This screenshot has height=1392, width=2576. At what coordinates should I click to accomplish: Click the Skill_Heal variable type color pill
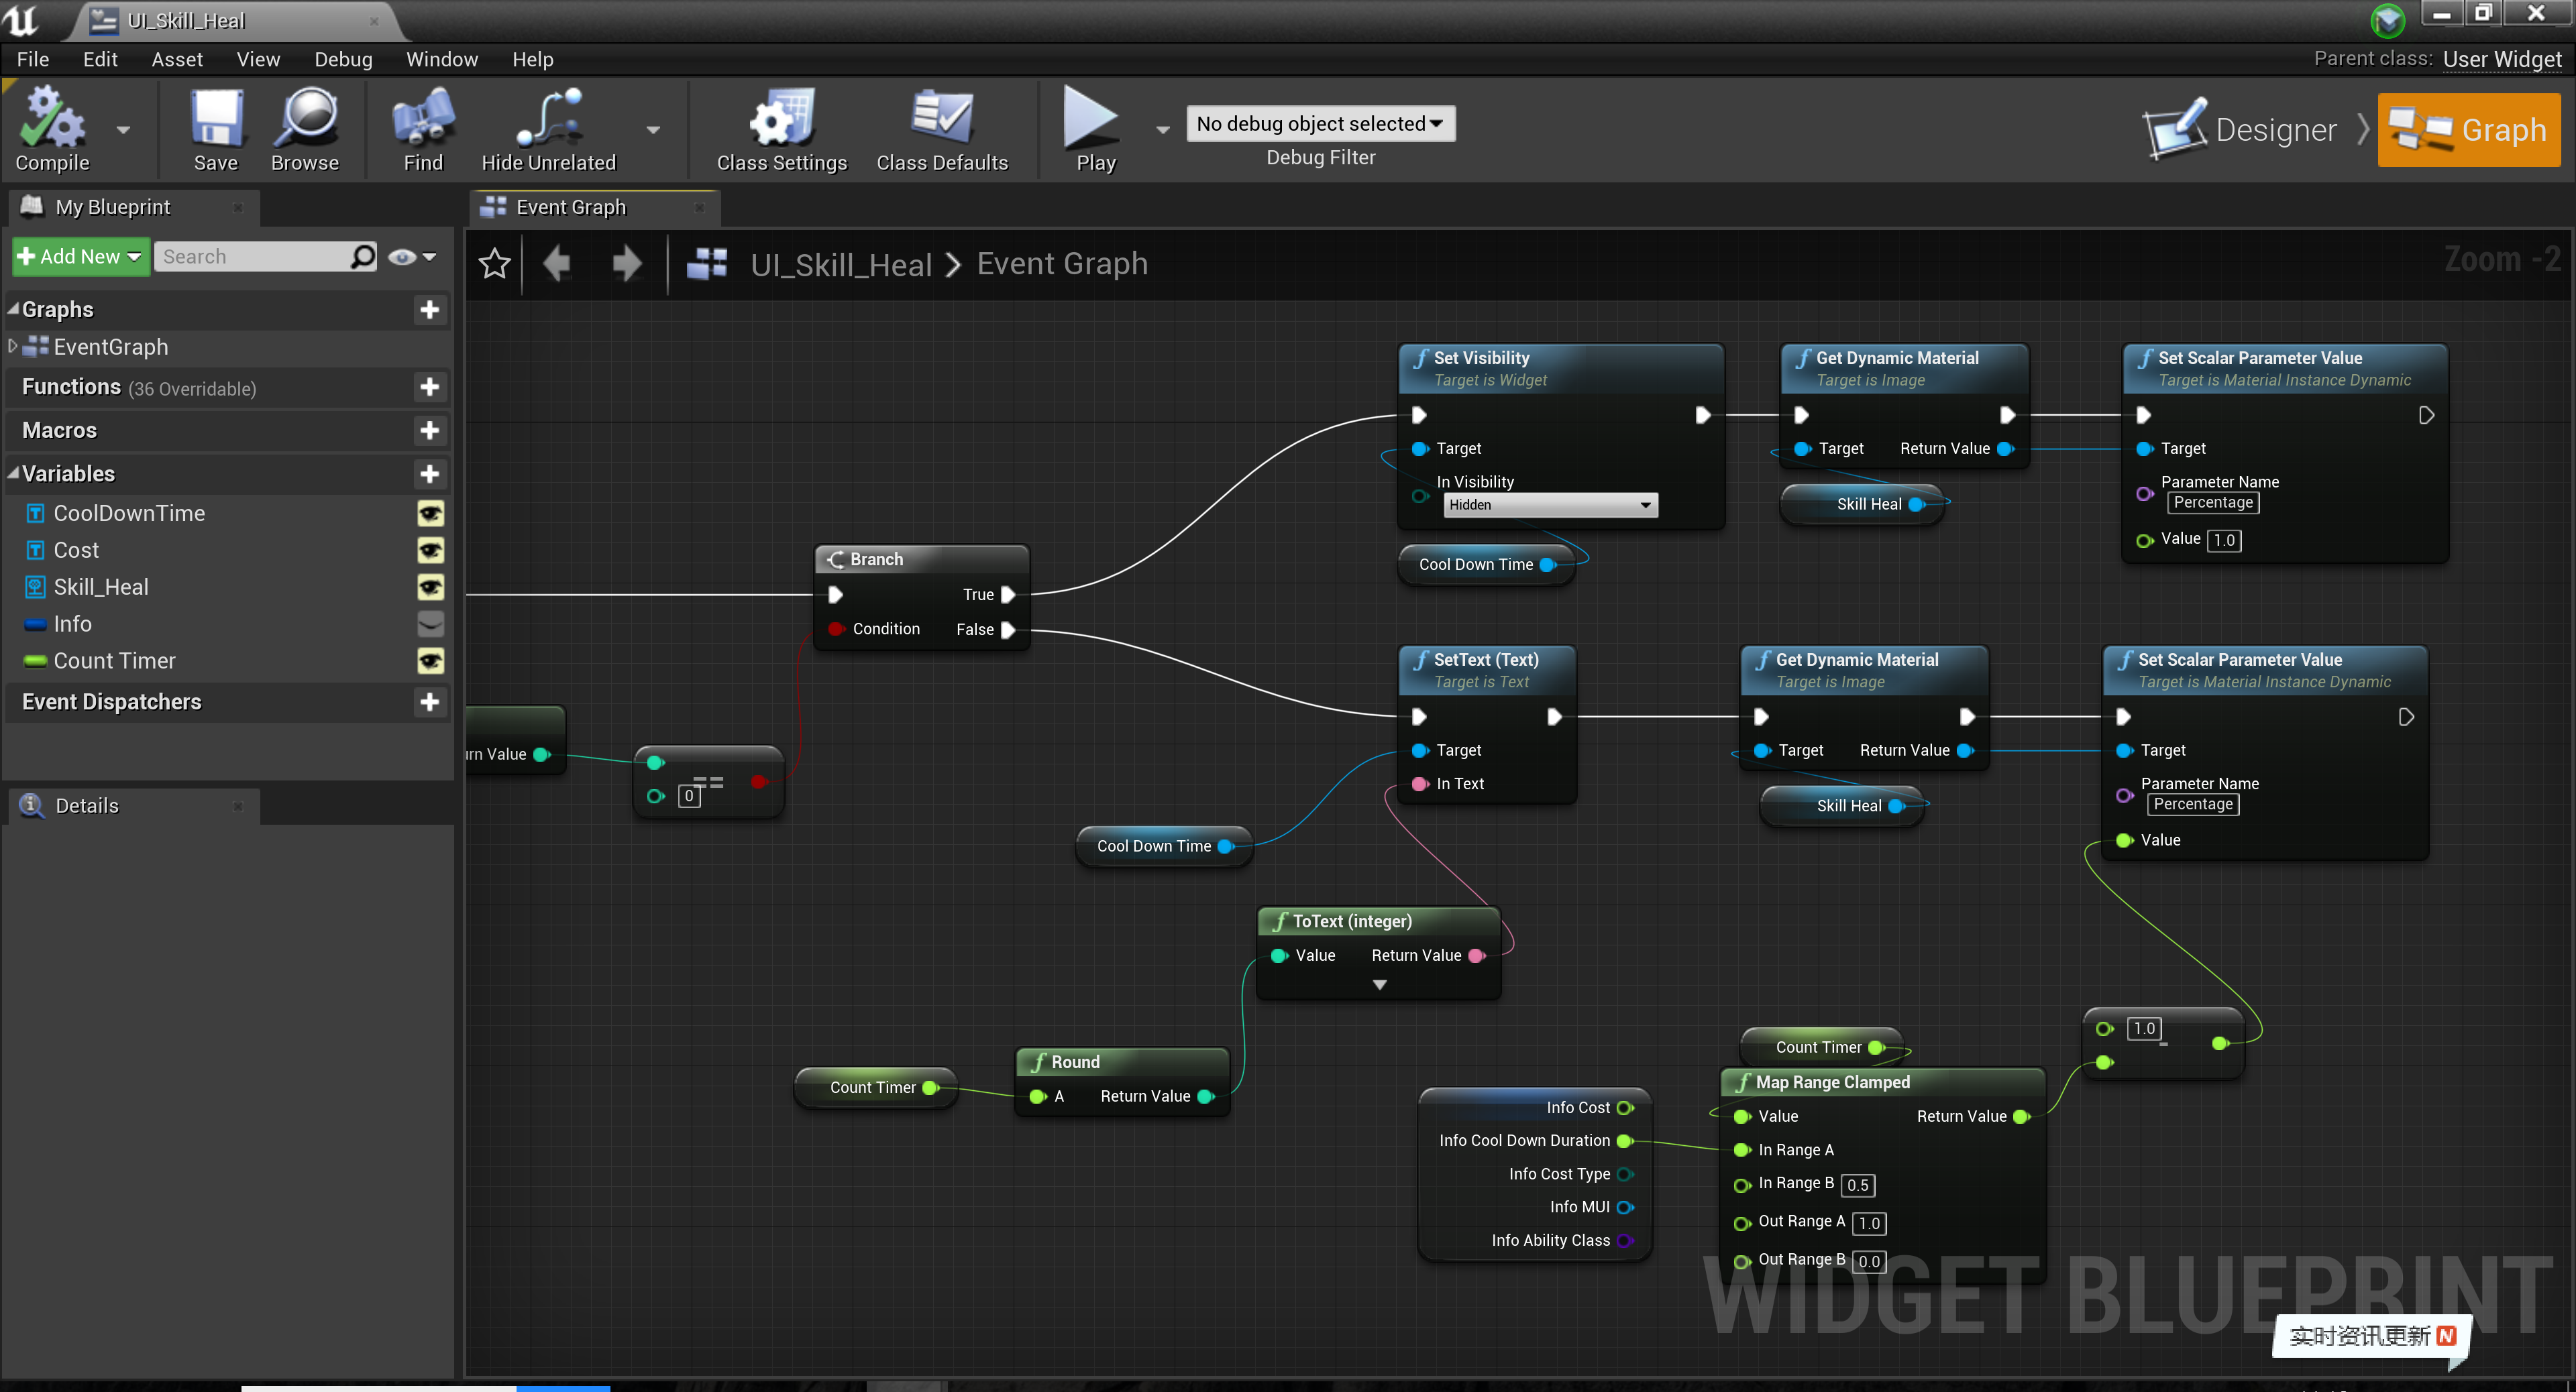[x=35, y=587]
